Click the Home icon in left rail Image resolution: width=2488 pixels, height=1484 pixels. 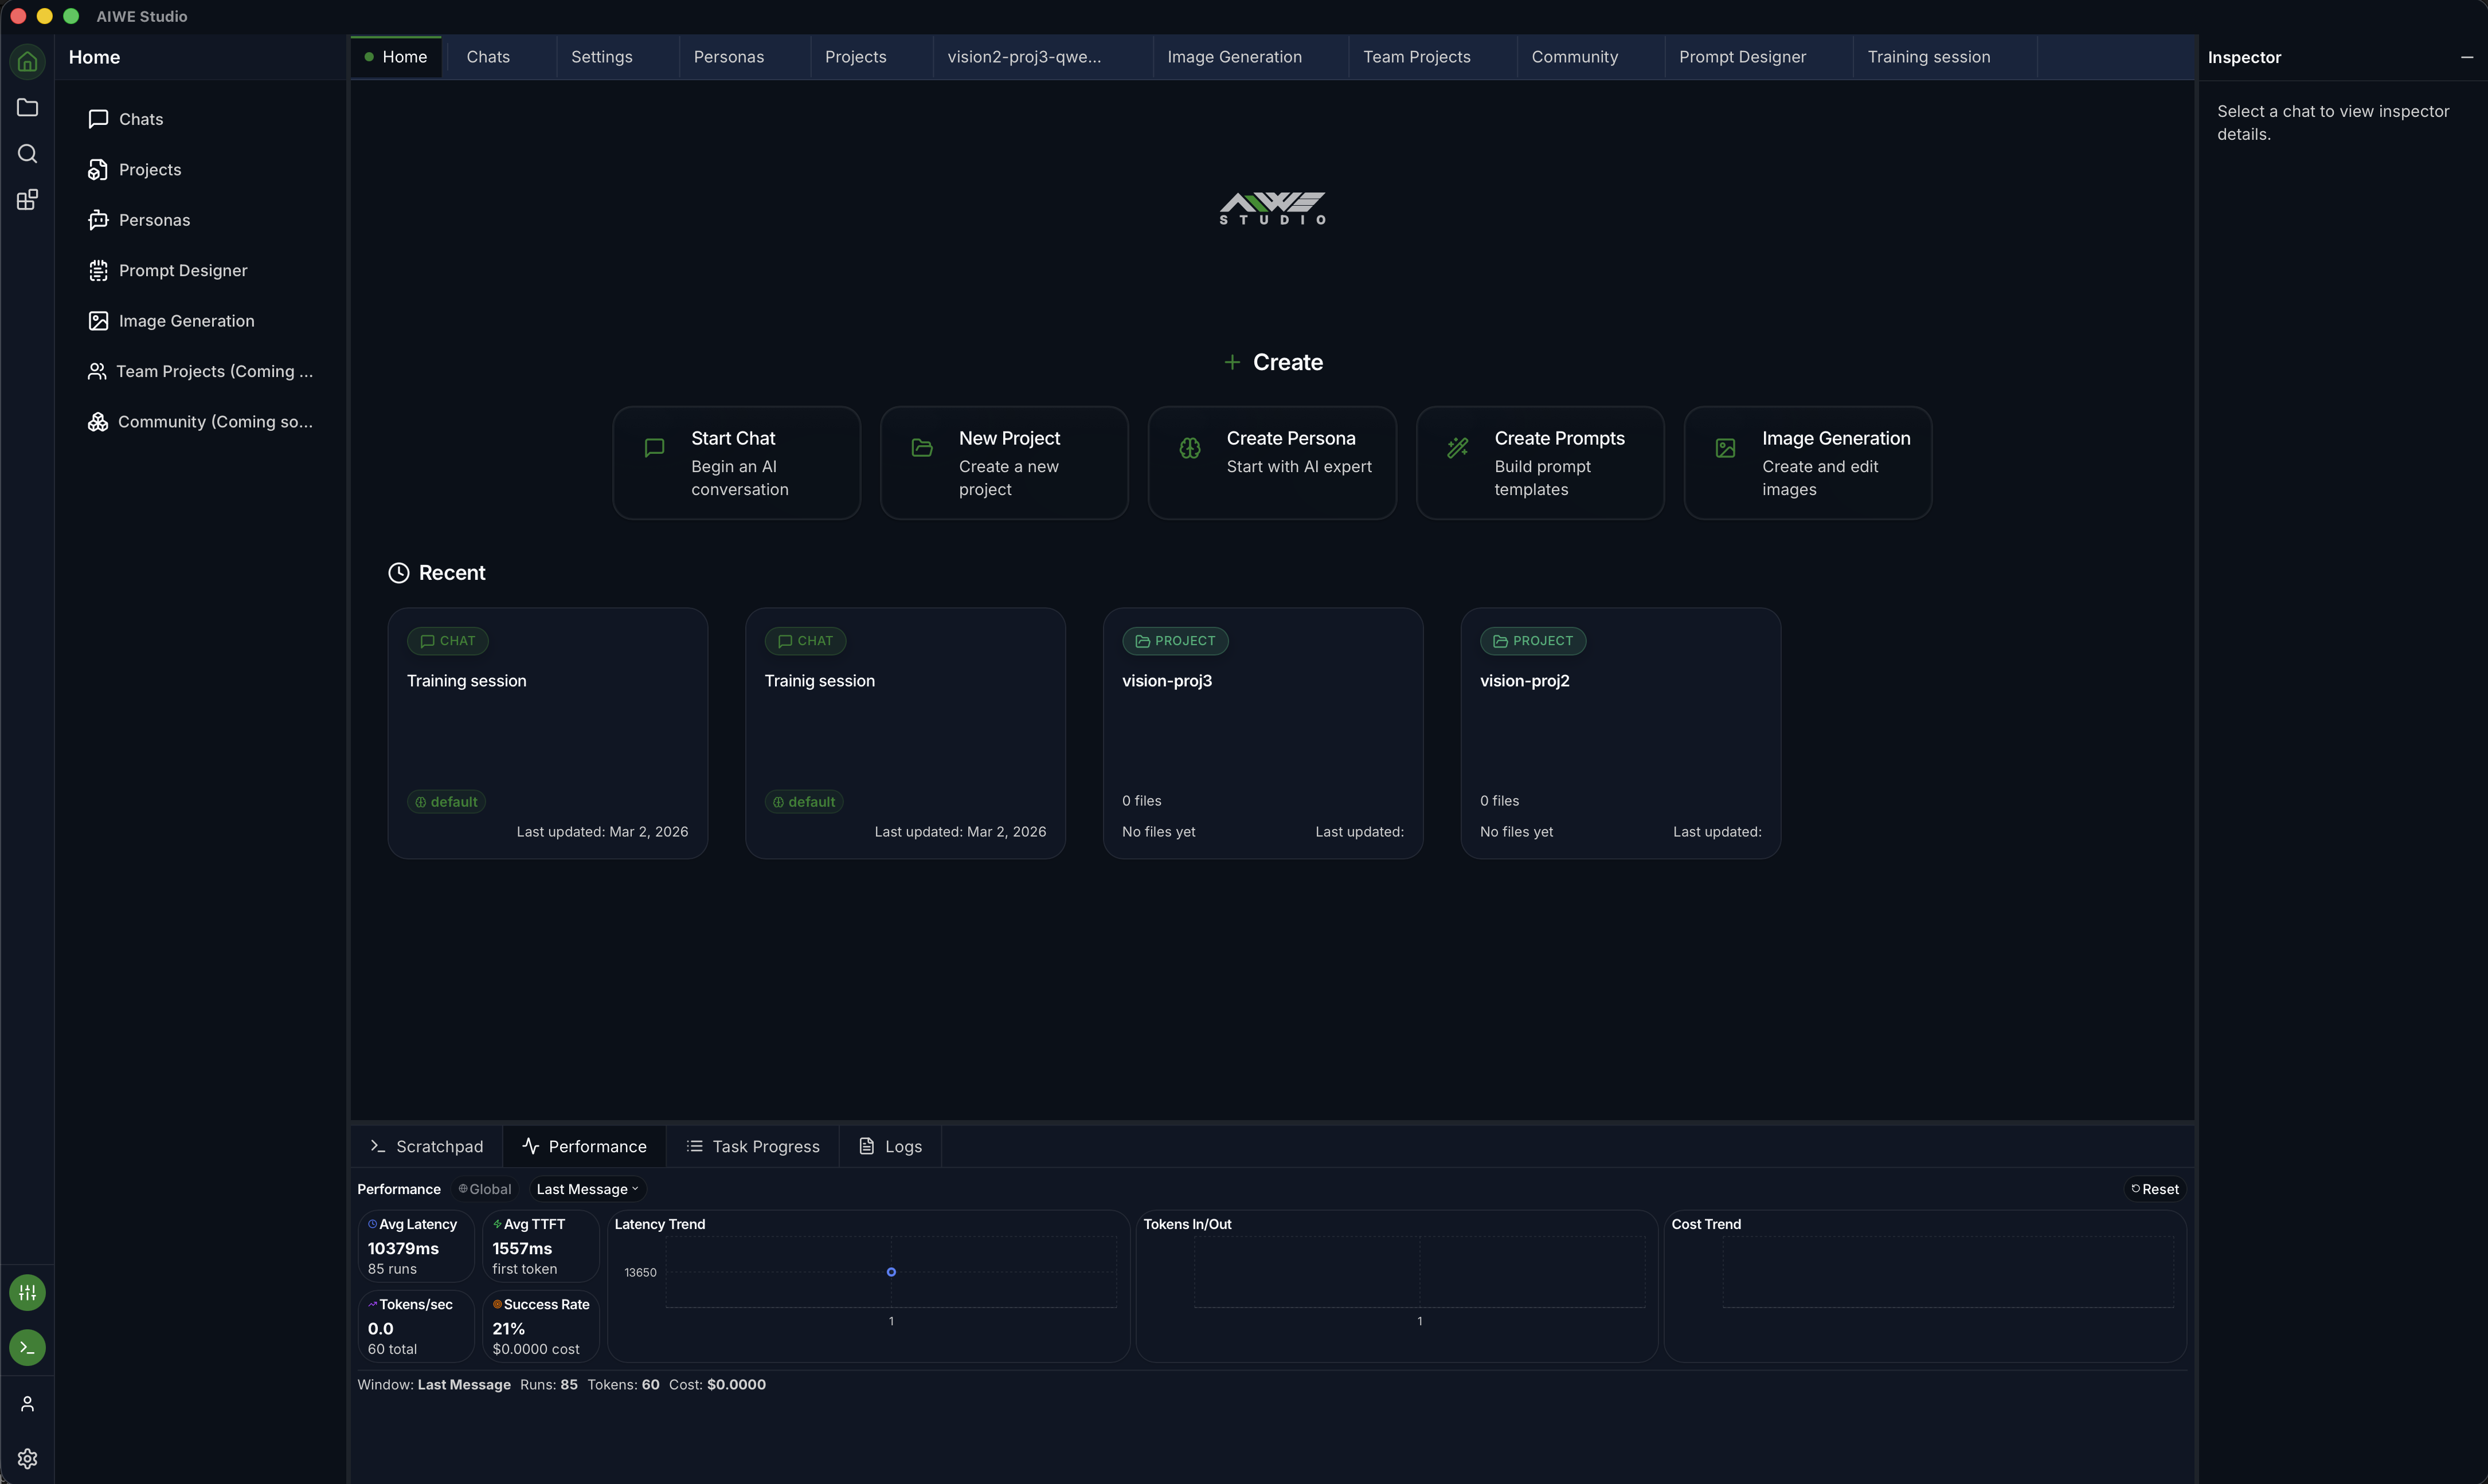(x=27, y=61)
